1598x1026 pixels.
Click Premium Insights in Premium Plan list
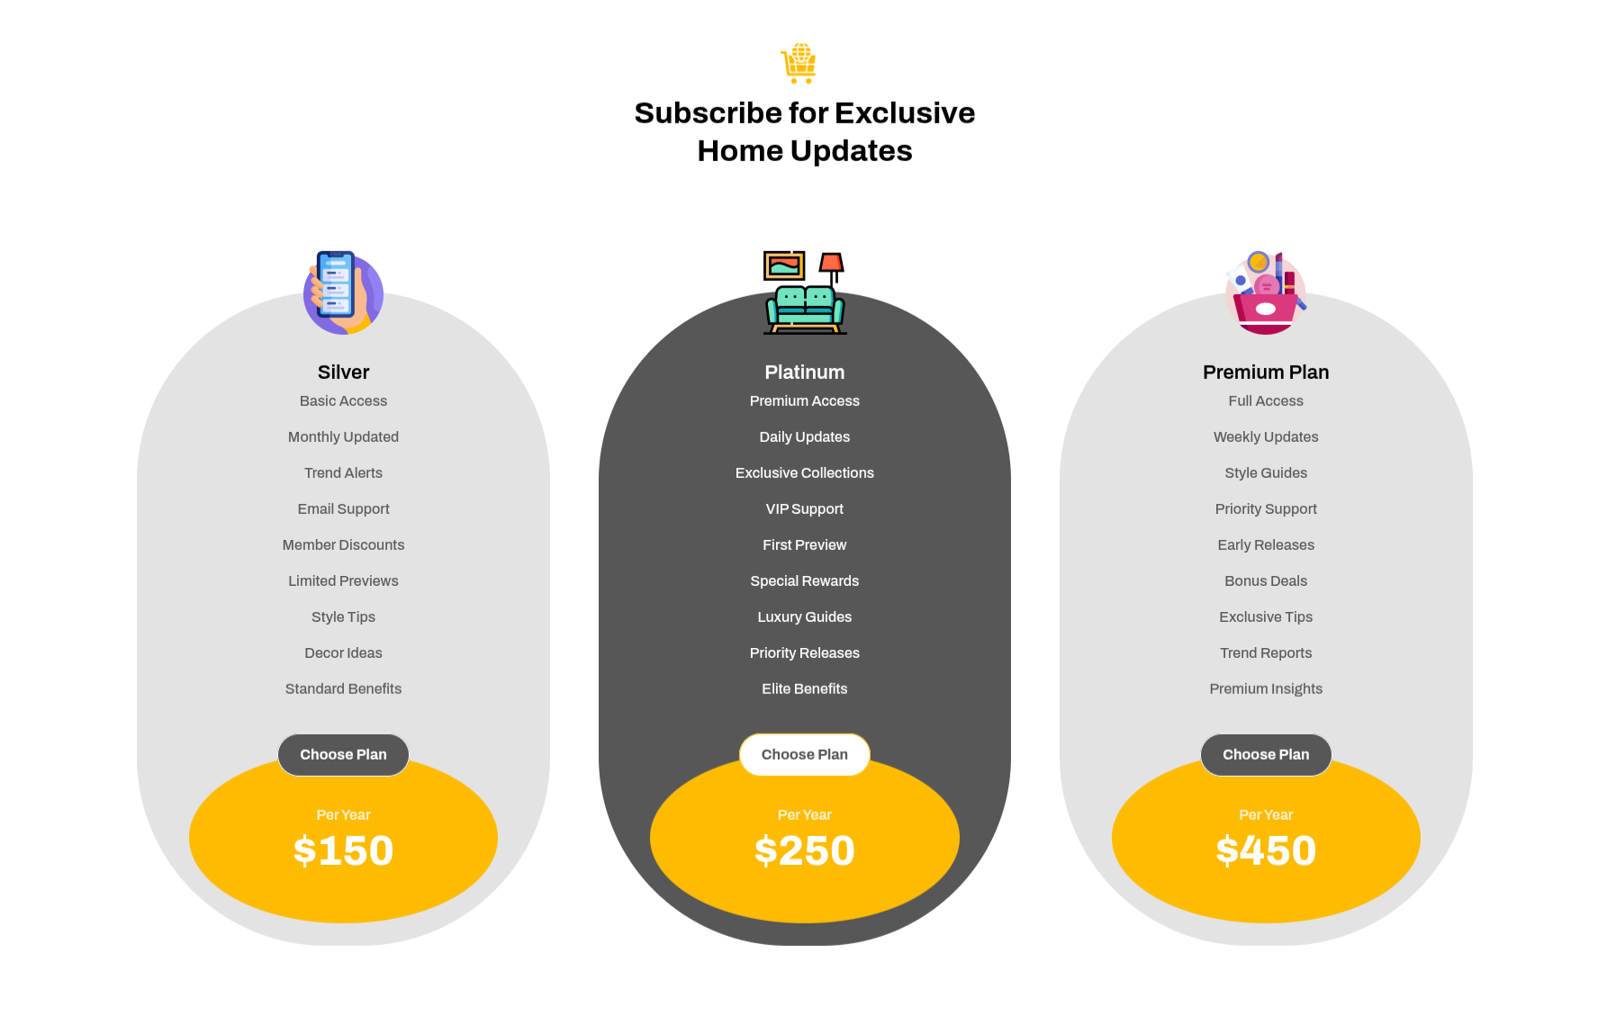(1265, 688)
